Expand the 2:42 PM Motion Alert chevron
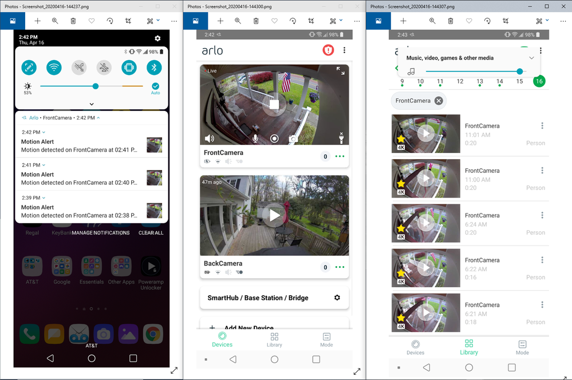 click(x=44, y=132)
